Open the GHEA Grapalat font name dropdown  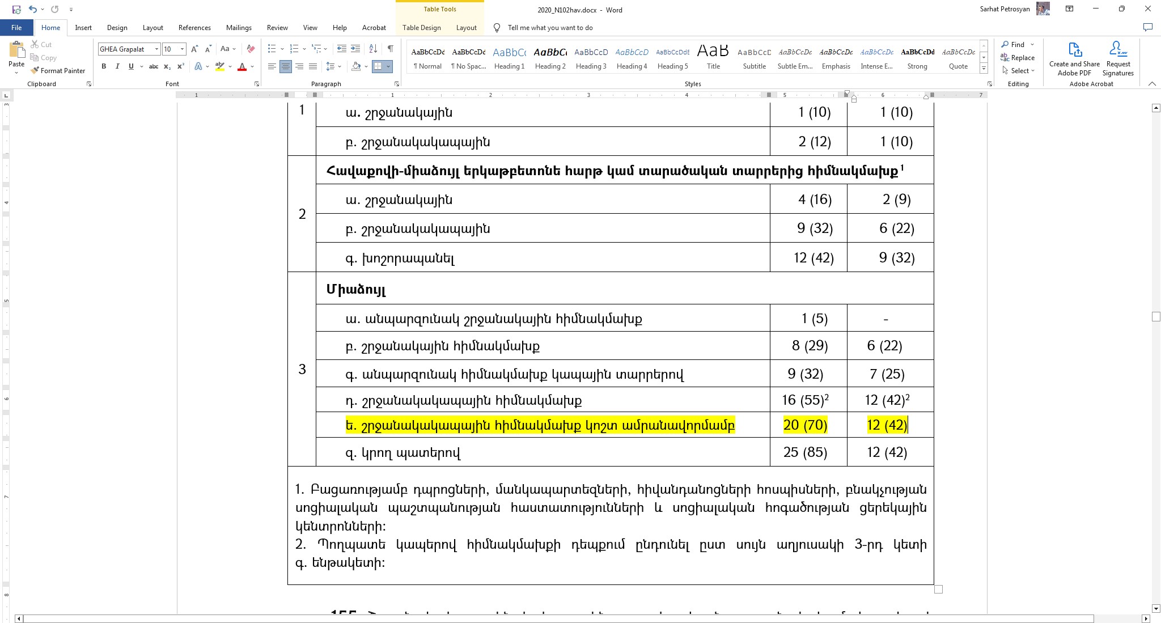pyautogui.click(x=156, y=49)
